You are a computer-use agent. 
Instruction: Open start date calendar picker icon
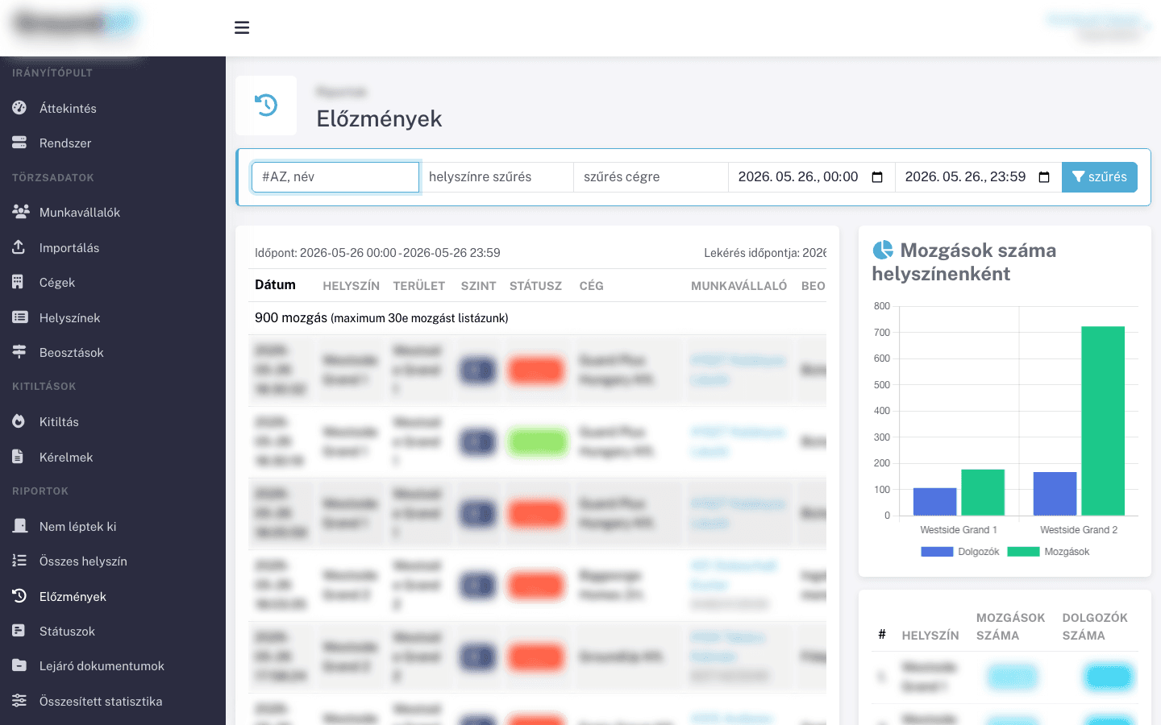(878, 177)
